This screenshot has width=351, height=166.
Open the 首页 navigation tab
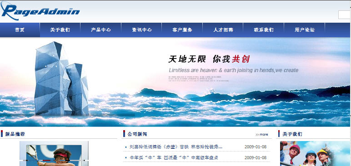click(20, 30)
